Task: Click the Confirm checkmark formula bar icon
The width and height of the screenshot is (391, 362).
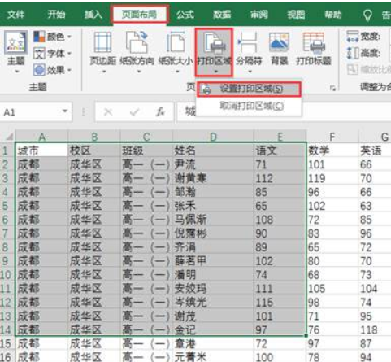Action: tap(134, 111)
